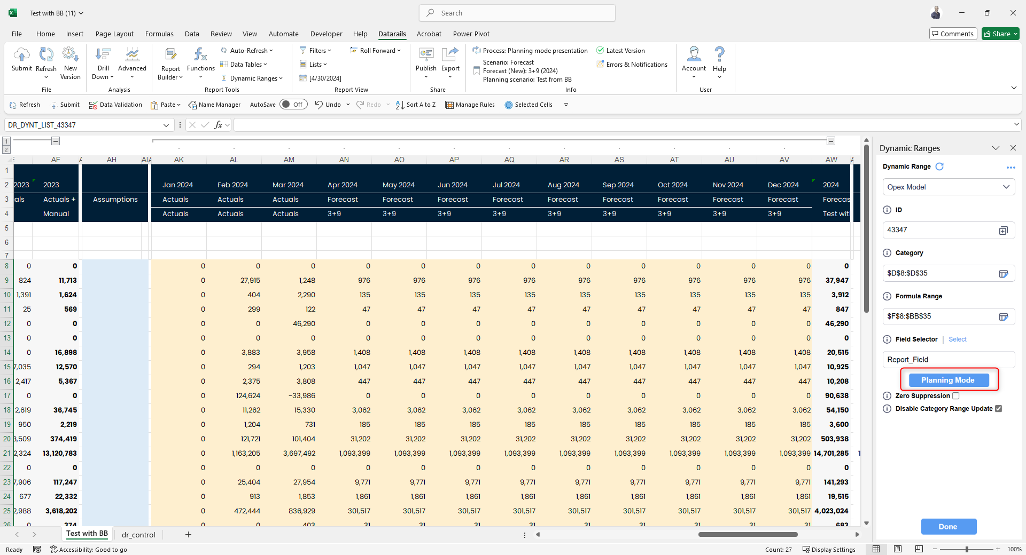Open the Opex Model dropdown
This screenshot has width=1026, height=555.
pyautogui.click(x=949, y=187)
